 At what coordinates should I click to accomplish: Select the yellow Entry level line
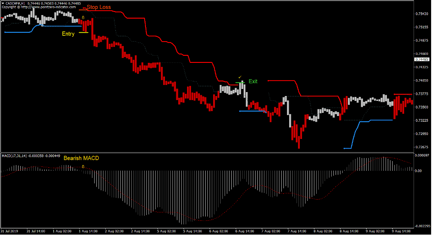[84, 32]
